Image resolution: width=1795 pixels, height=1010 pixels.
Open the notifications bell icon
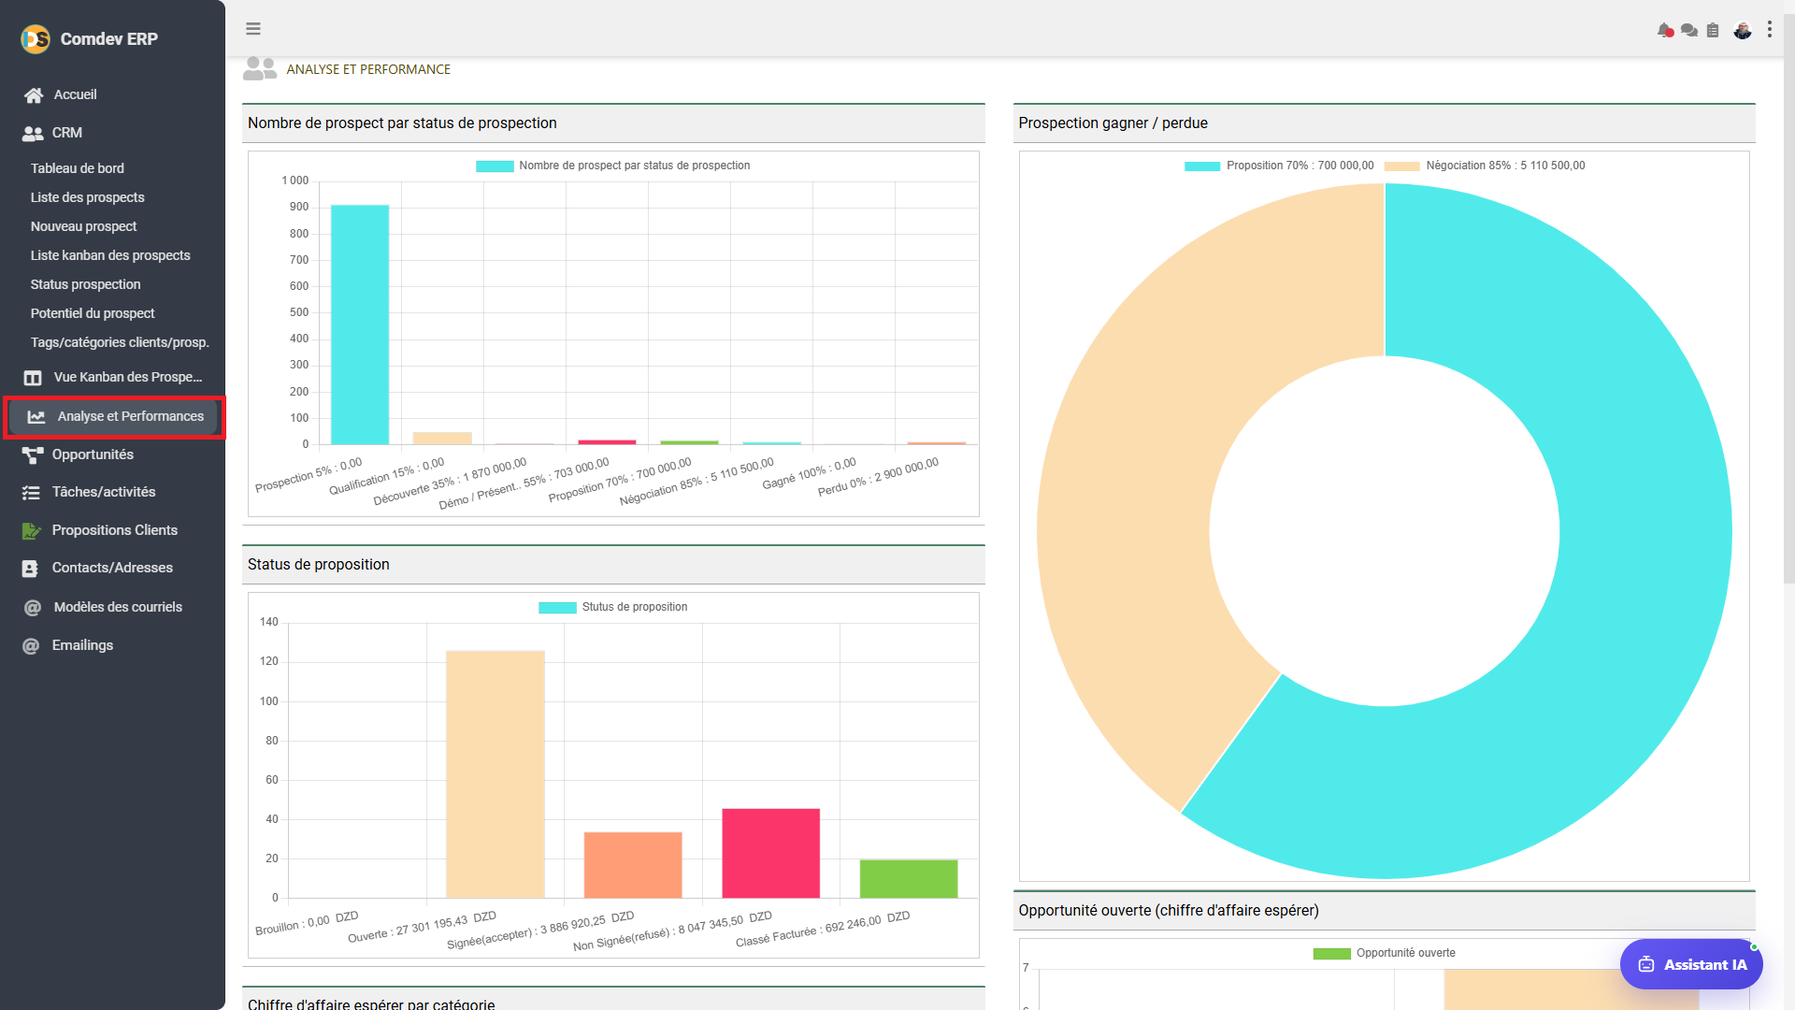[1665, 30]
